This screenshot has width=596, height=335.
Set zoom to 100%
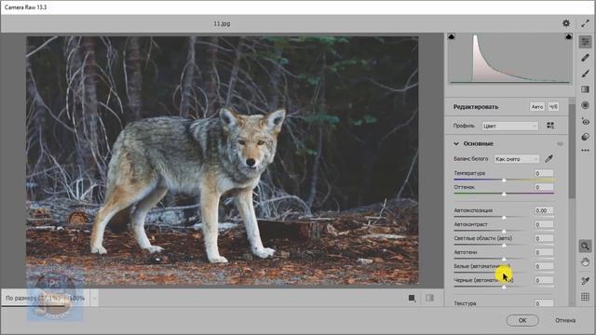pyautogui.click(x=77, y=298)
